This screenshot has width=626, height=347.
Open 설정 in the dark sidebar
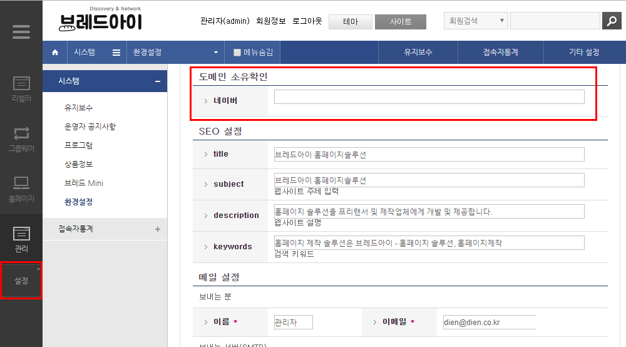(x=21, y=281)
